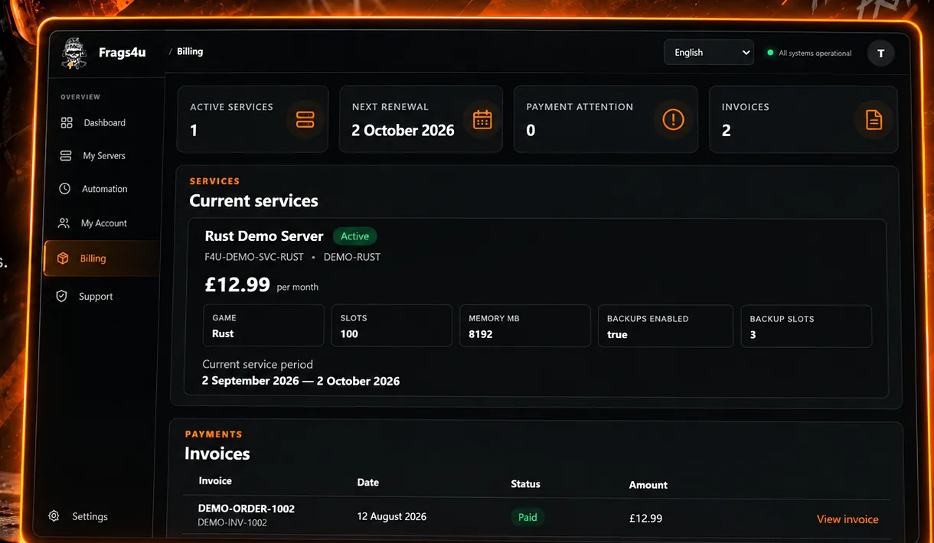Image resolution: width=934 pixels, height=543 pixels.
Task: Click the F4U-DEMO-SVC-RUST service code
Action: [254, 257]
